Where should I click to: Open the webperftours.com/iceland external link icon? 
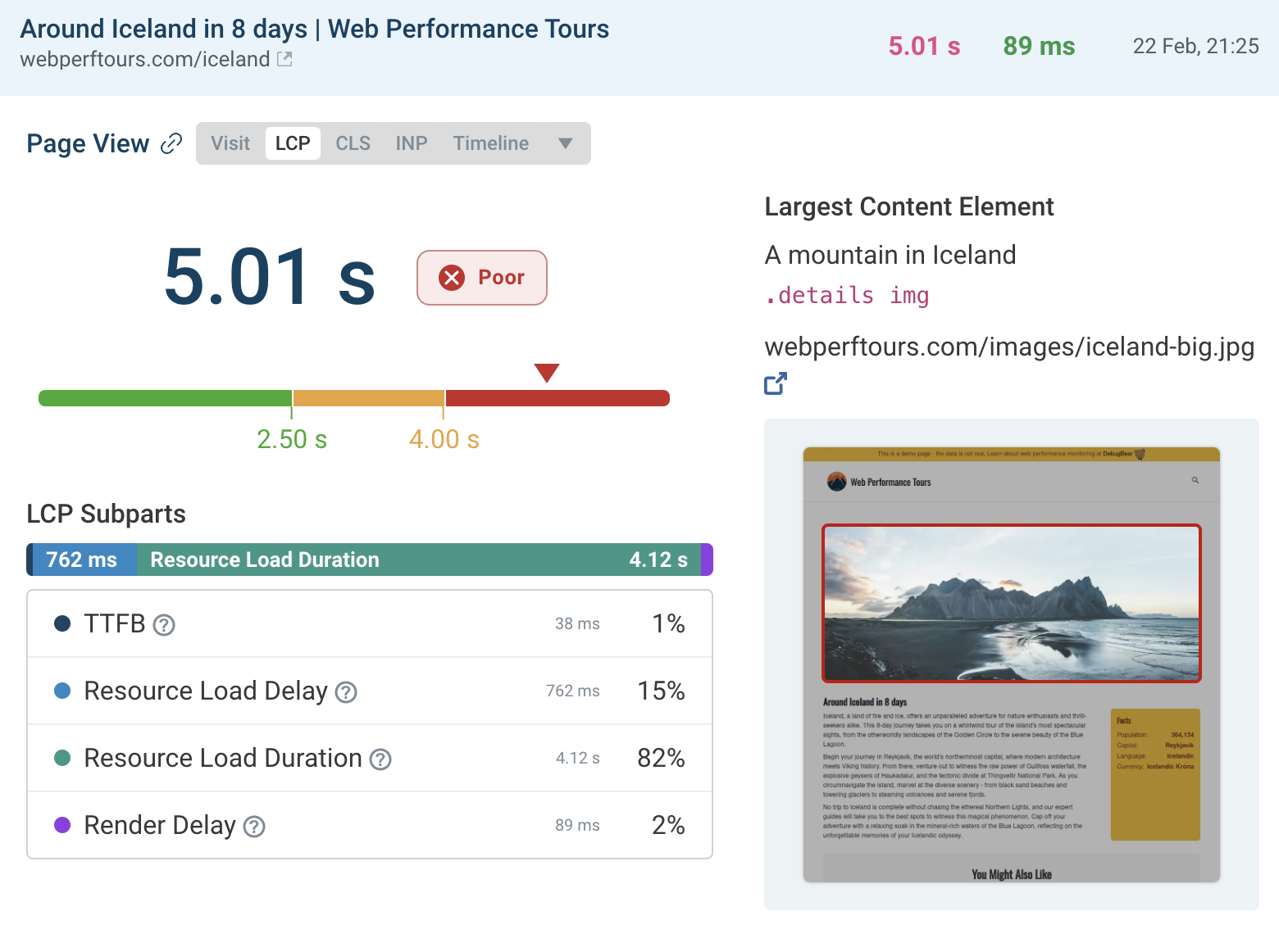pyautogui.click(x=283, y=58)
